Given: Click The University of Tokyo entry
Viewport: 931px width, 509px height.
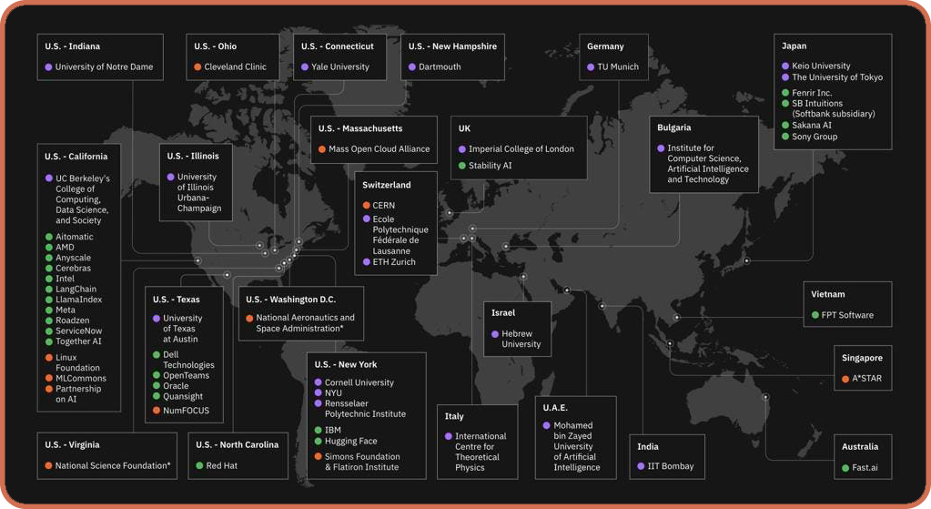Looking at the screenshot, I should (837, 77).
